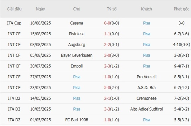
Task: Open the Bayer Leverkusen team link
Action: pyautogui.click(x=77, y=55)
